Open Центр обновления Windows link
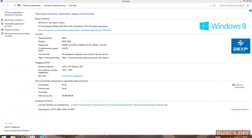The width and height of the screenshot is (252, 138). (17, 130)
